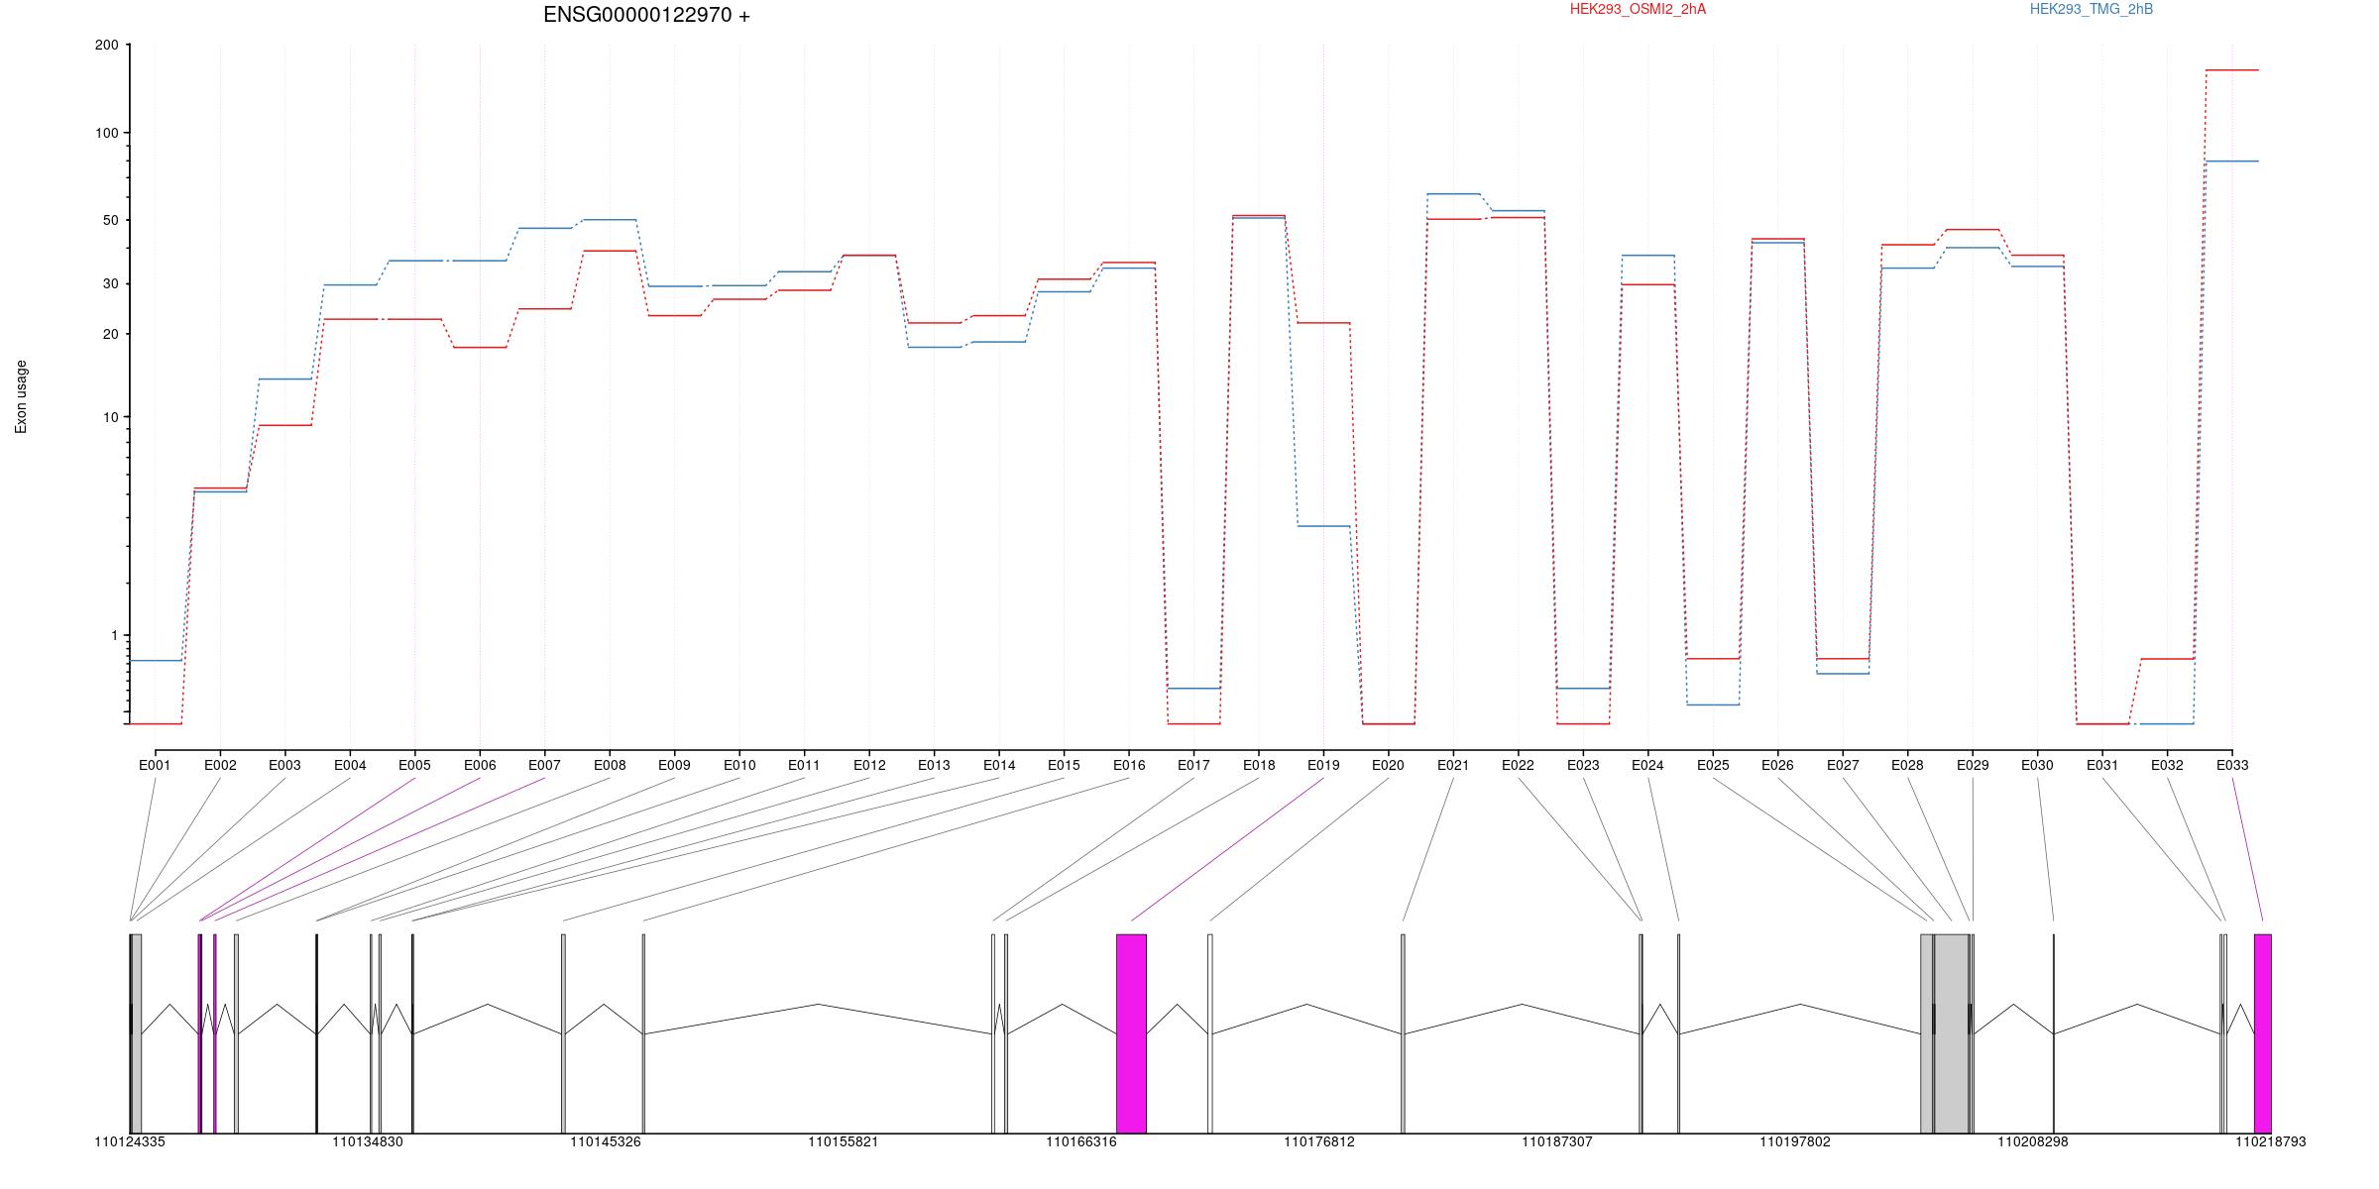Click exon label E020
Image resolution: width=2379 pixels, height=1189 pixels.
click(x=1388, y=765)
